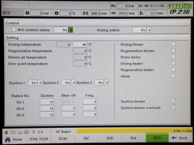Click the speed percent icon in header

57,13
